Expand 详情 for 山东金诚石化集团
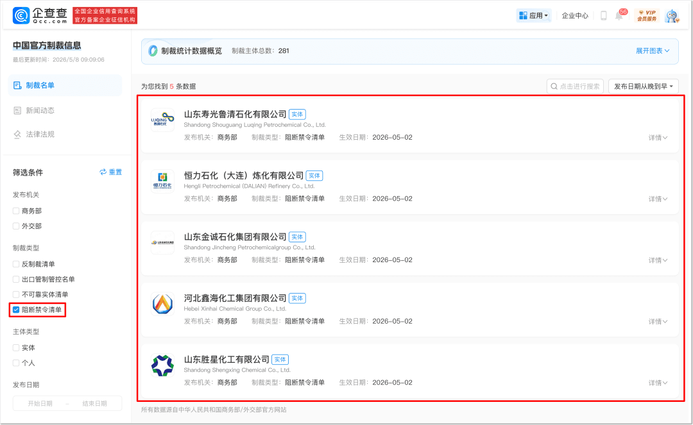Screen dimensions: 693x425 point(658,260)
